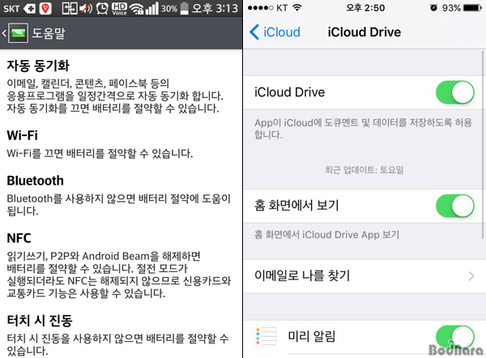The height and width of the screenshot is (358, 486).
Task: Tap the sentence Wi-Fi를 끄면 배터리를 절약할 수
Action: click(x=100, y=153)
